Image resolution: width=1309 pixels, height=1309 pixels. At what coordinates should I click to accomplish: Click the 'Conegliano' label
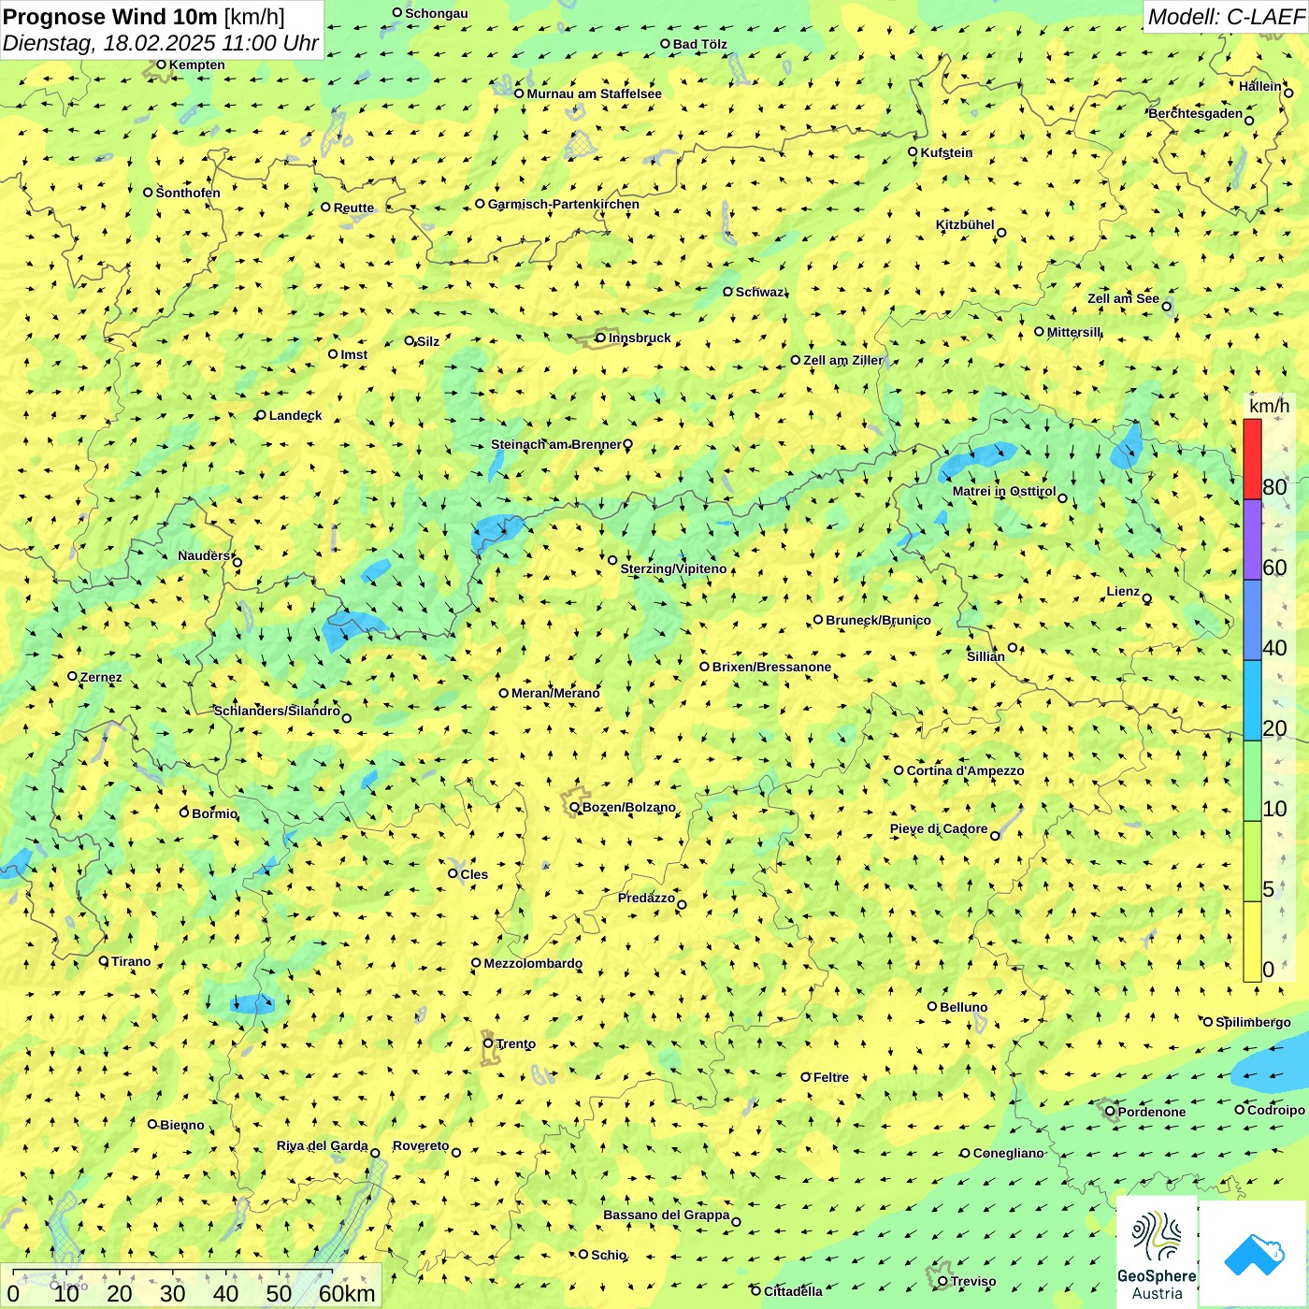[1008, 1153]
